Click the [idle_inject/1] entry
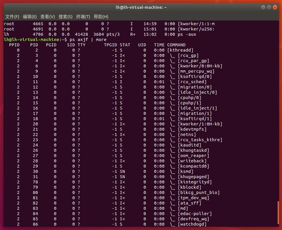 click(197, 108)
